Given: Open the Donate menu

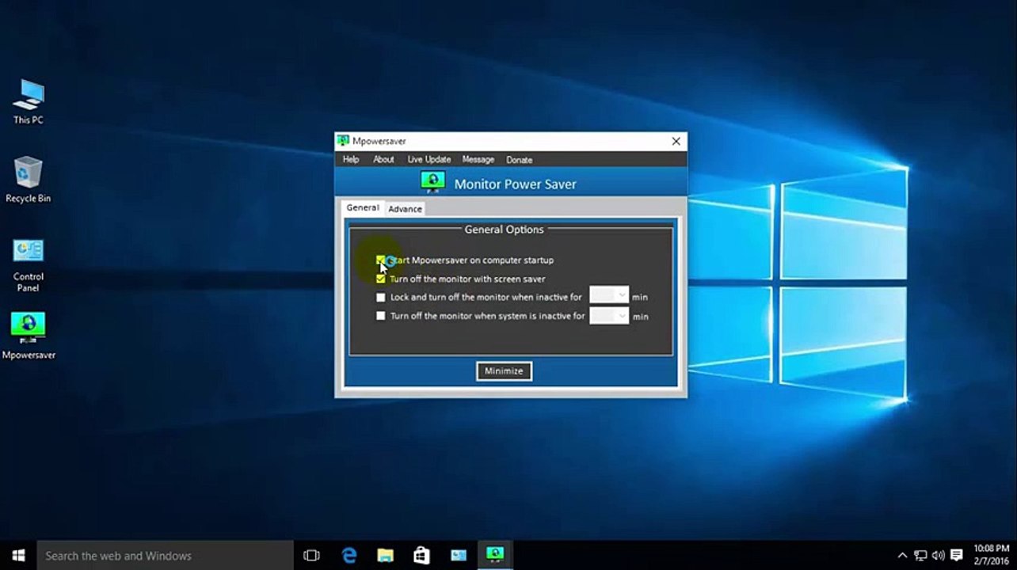Looking at the screenshot, I should click(x=520, y=159).
